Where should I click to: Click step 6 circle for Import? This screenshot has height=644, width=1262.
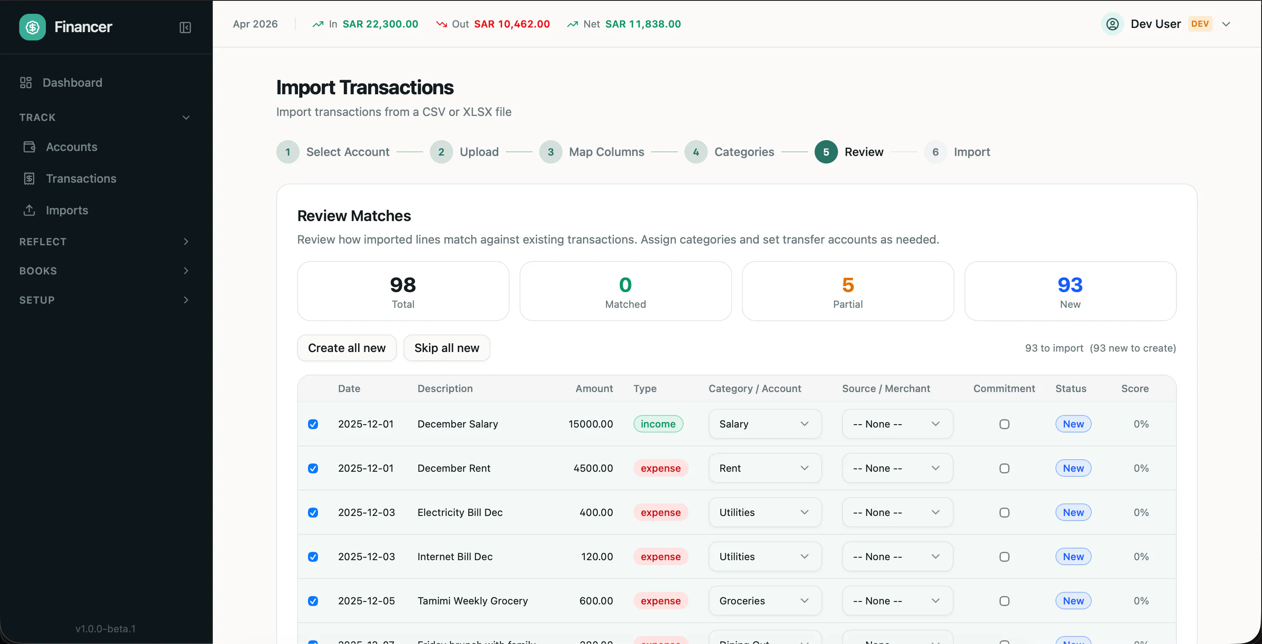[x=936, y=152]
